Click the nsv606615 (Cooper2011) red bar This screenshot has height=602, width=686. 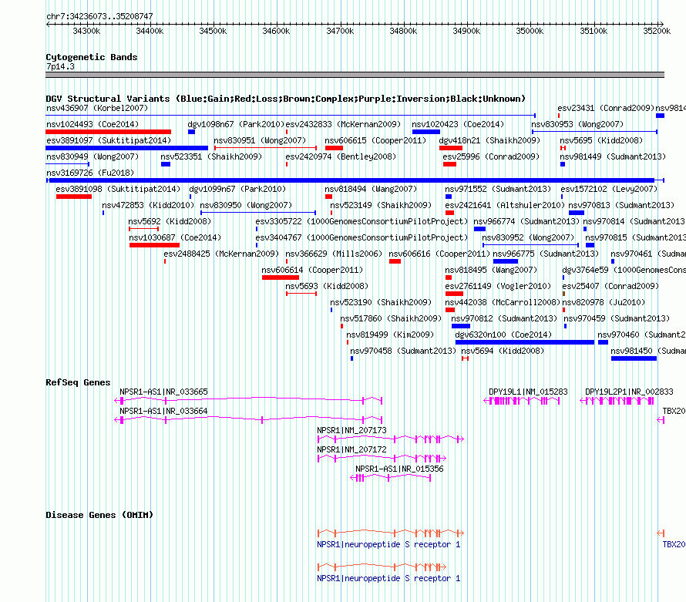[x=335, y=148]
